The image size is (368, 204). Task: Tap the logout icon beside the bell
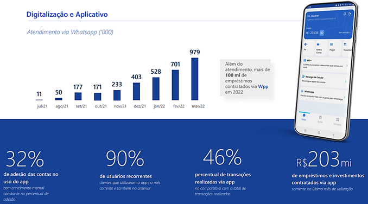350,14
